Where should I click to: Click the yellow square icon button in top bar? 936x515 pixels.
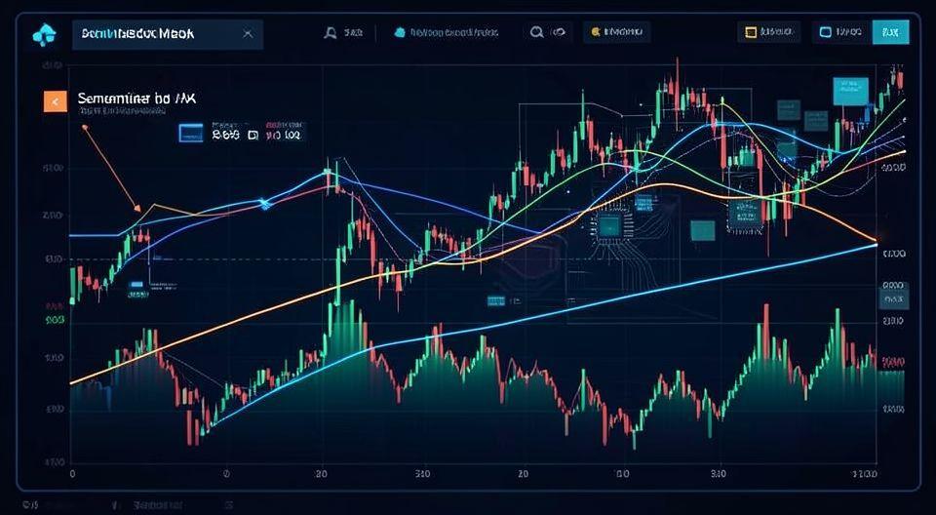point(749,32)
